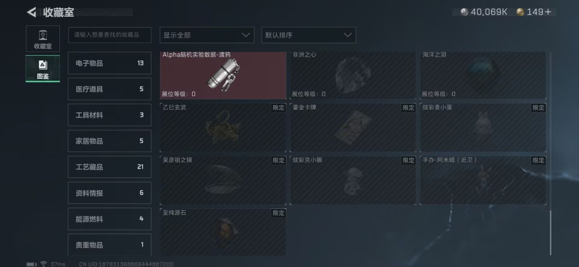This screenshot has width=579, height=267.
Task: Select Alpha脑机实验数据-渡鸦 item card
Action: coord(223,75)
